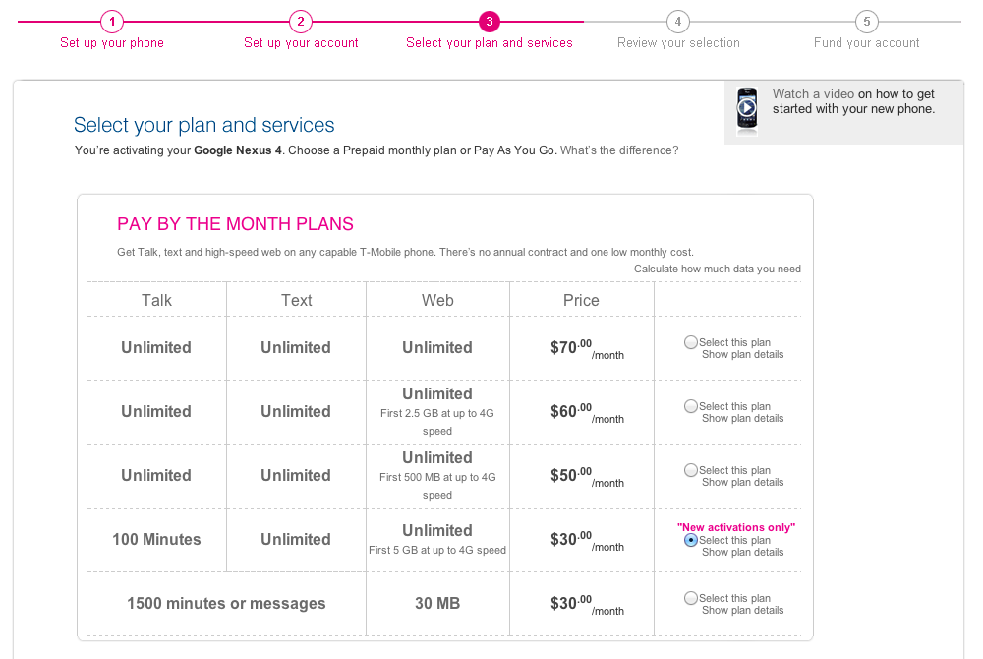Select the $60 plan radio button
This screenshot has height=659, width=983.
(x=691, y=406)
